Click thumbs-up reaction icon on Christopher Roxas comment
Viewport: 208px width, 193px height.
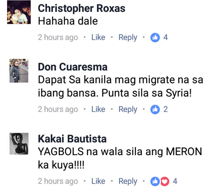[x=155, y=37]
